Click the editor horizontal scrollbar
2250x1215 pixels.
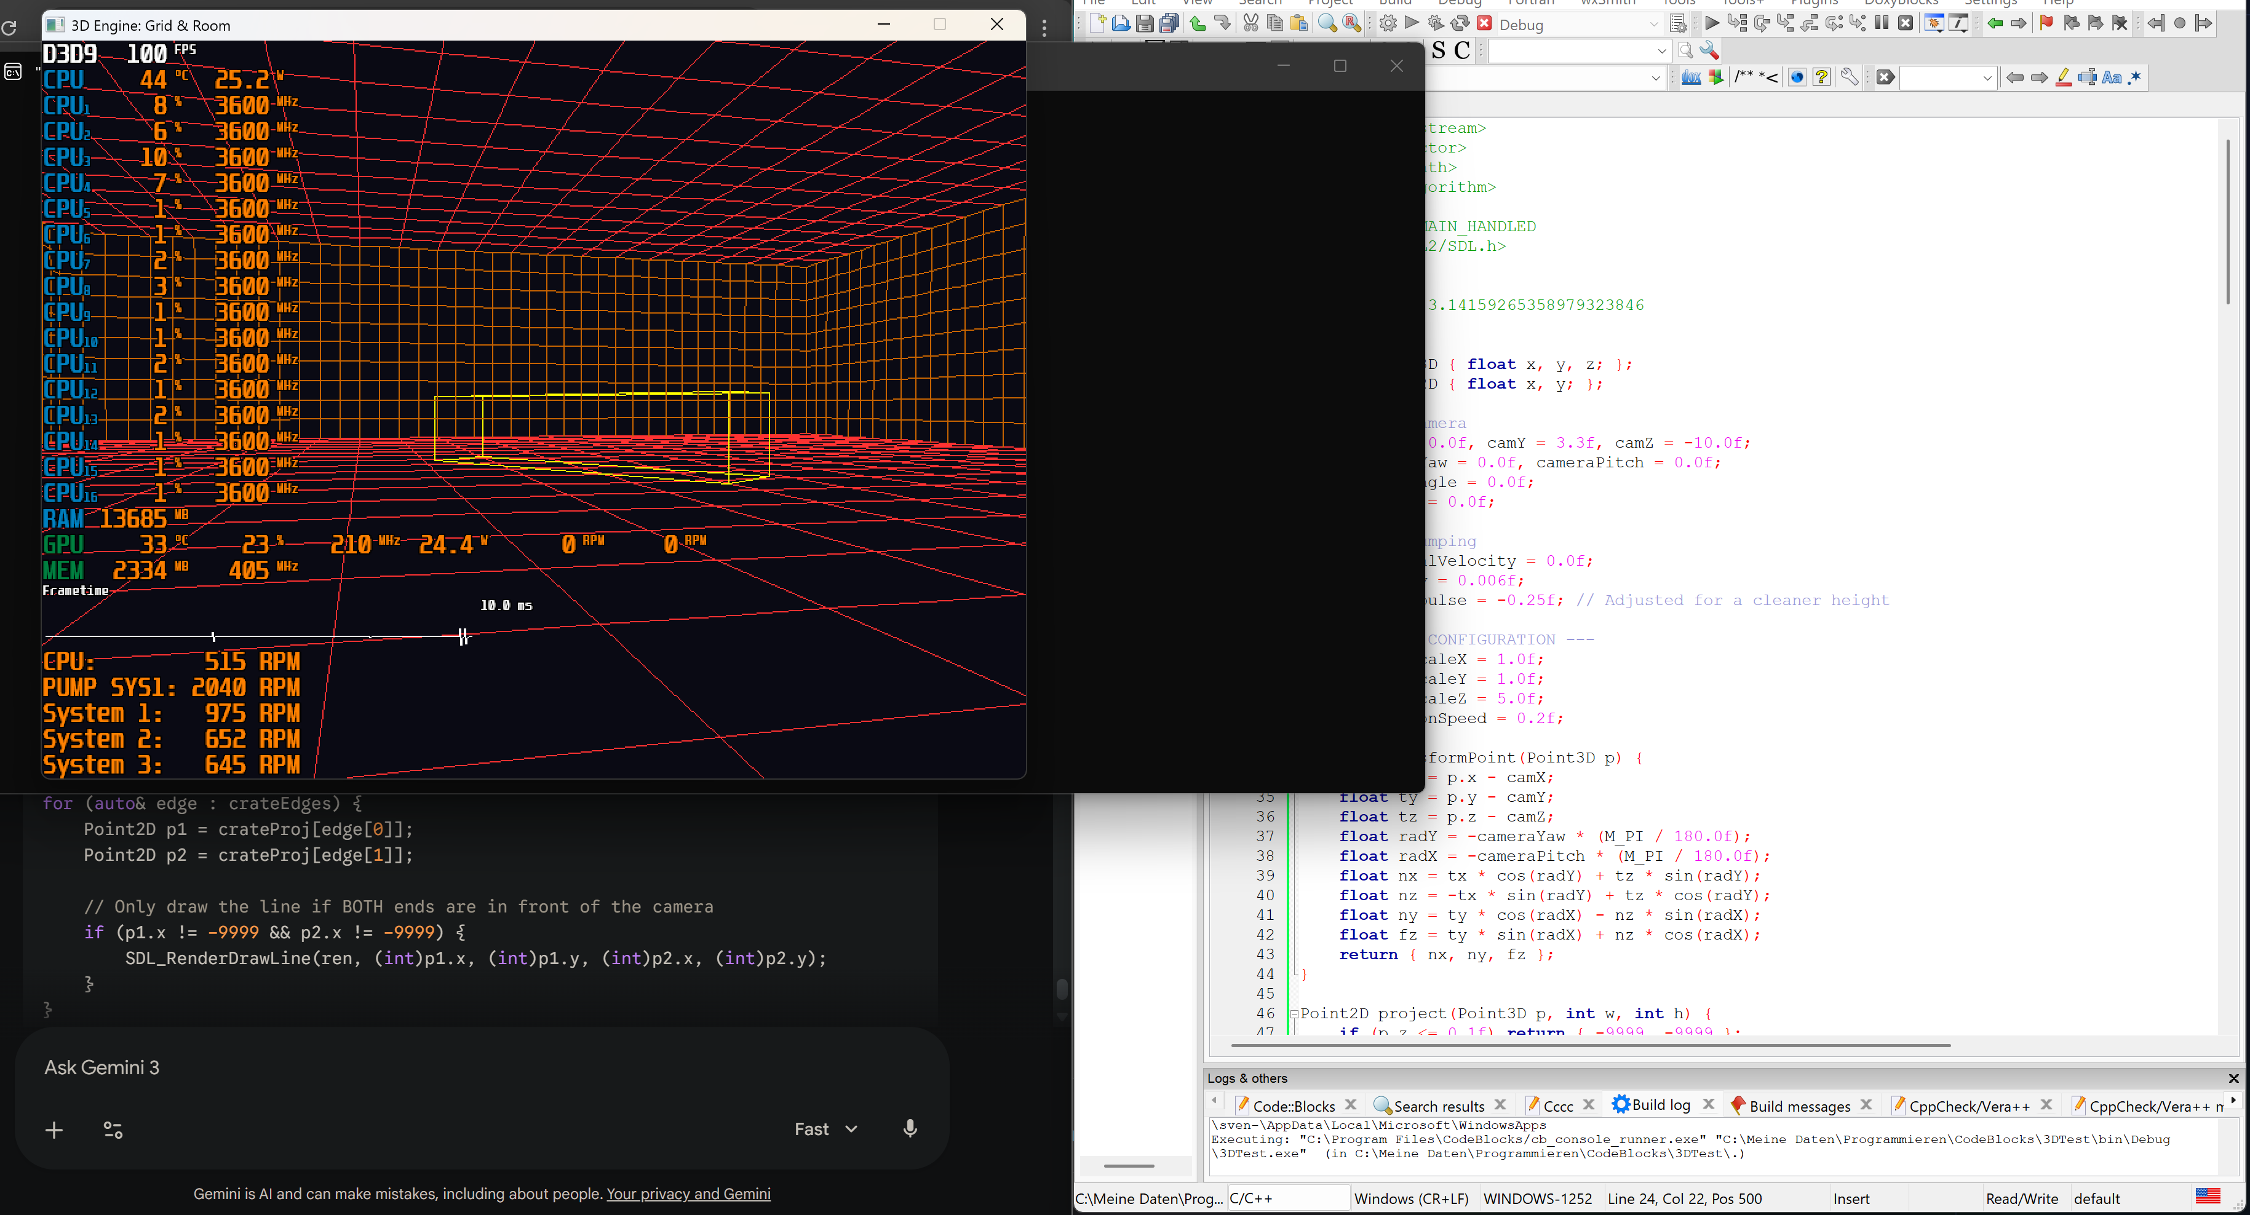coord(1589,1045)
